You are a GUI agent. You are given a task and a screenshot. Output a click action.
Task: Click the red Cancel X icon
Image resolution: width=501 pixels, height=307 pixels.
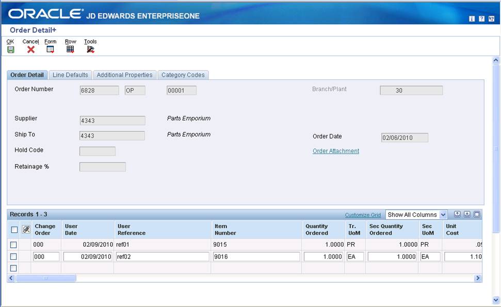point(30,49)
